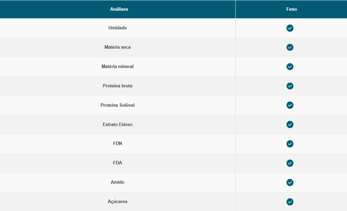Click the Matéria seca checkmark icon

coord(290,47)
